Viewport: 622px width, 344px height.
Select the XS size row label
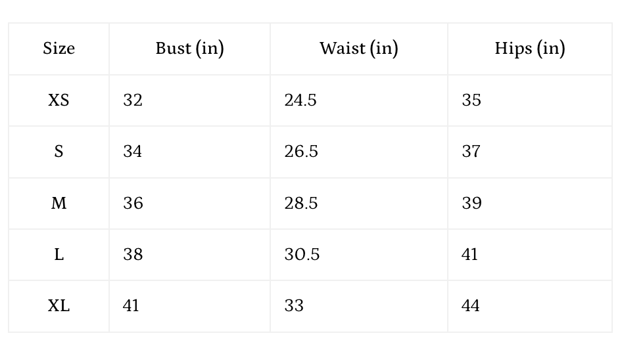[x=59, y=100]
